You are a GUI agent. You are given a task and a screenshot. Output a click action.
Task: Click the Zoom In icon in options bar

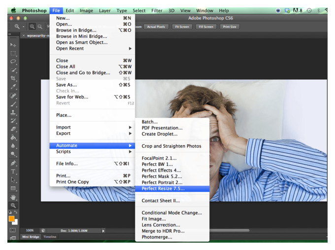[32, 27]
